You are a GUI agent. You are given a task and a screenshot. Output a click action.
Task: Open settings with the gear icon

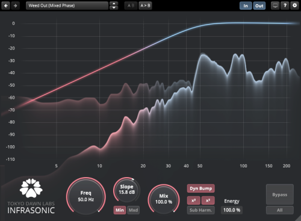coord(294,5)
